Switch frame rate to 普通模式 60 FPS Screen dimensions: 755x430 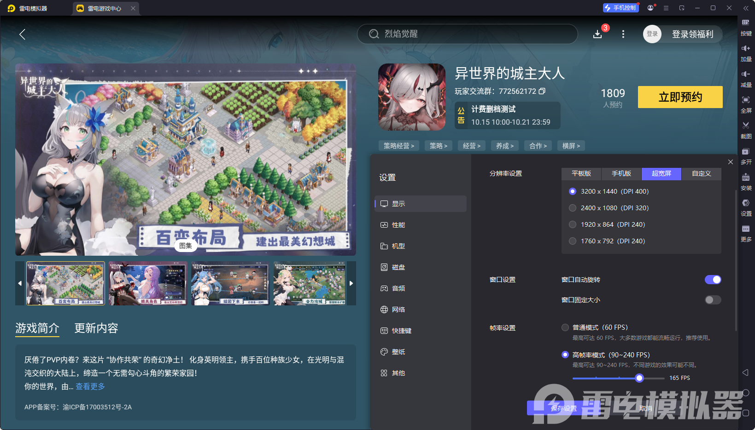click(565, 327)
